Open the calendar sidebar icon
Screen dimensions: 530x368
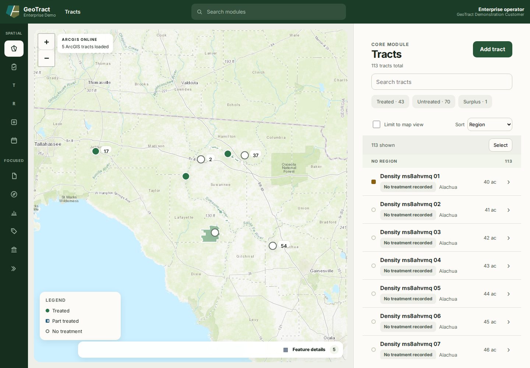(14, 141)
